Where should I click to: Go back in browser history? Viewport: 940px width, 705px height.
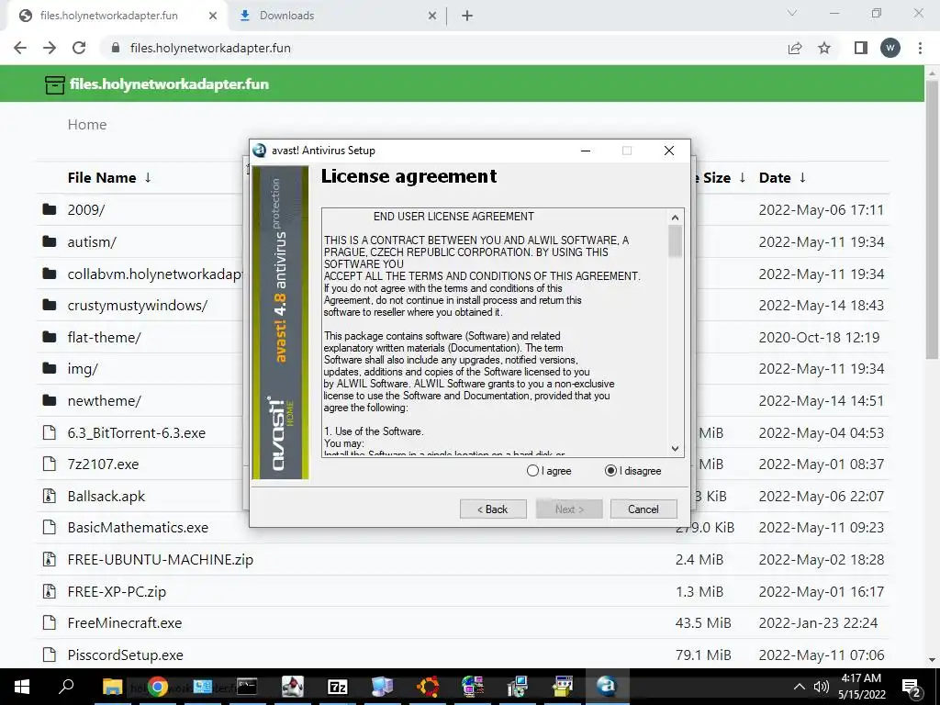(20, 48)
